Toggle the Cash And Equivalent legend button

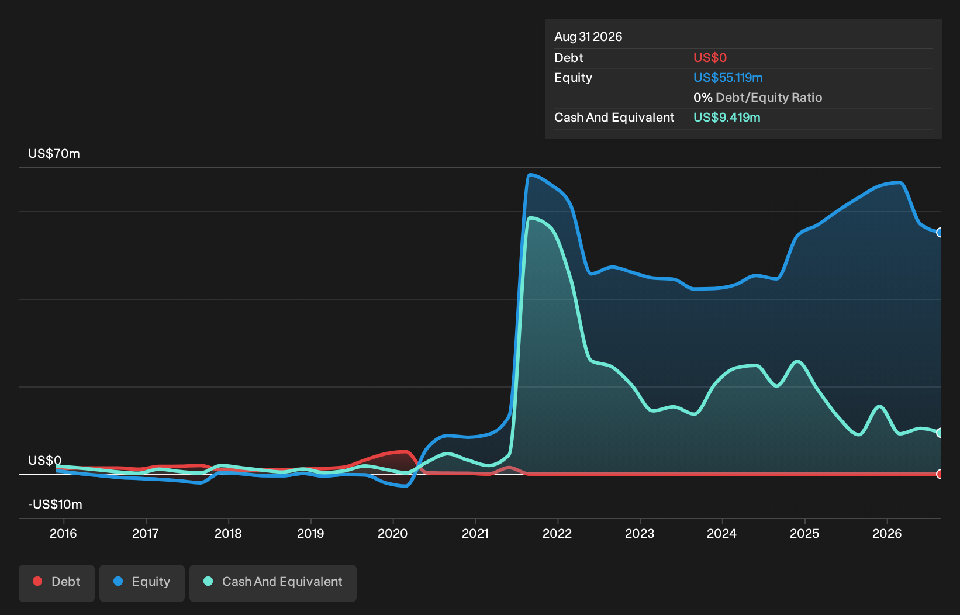tap(273, 583)
